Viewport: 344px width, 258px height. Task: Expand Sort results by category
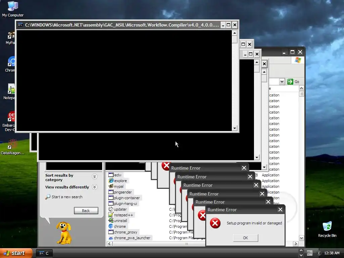point(94,177)
